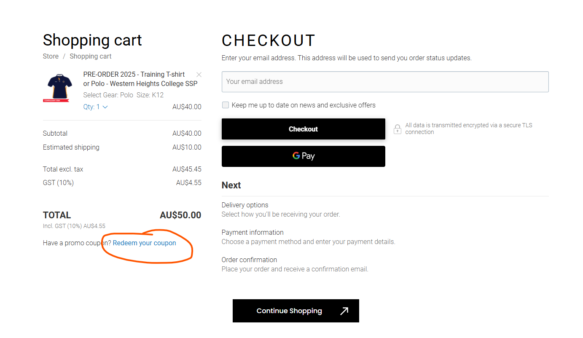Select the Delivery options step

[x=281, y=209]
